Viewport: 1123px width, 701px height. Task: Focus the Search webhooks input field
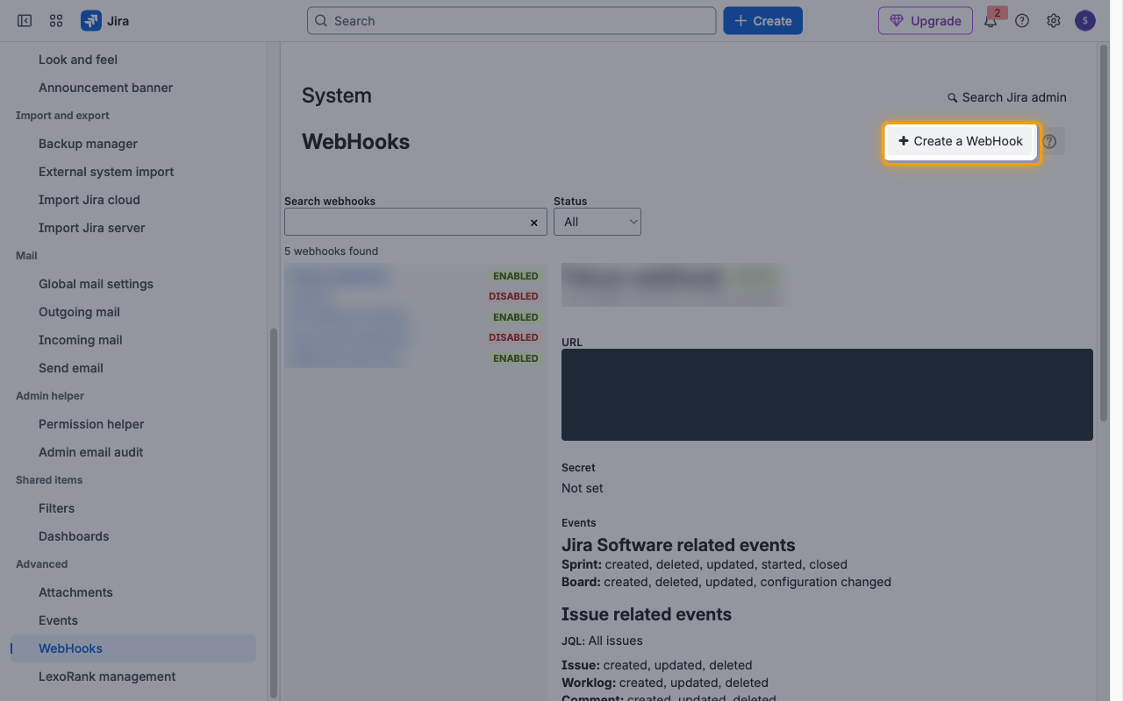coord(416,222)
